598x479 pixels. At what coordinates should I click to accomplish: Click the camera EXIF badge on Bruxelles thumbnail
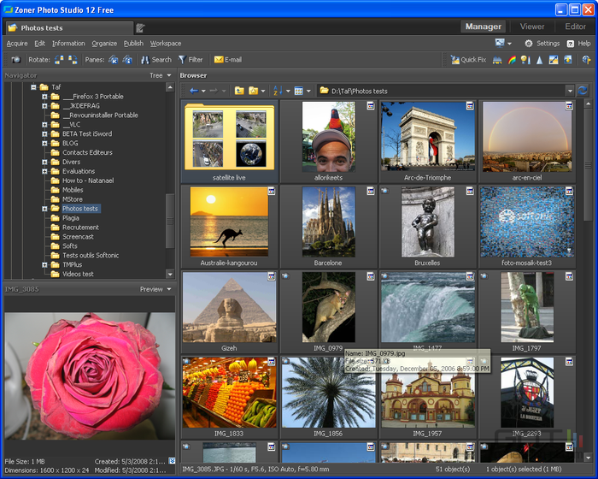384,190
